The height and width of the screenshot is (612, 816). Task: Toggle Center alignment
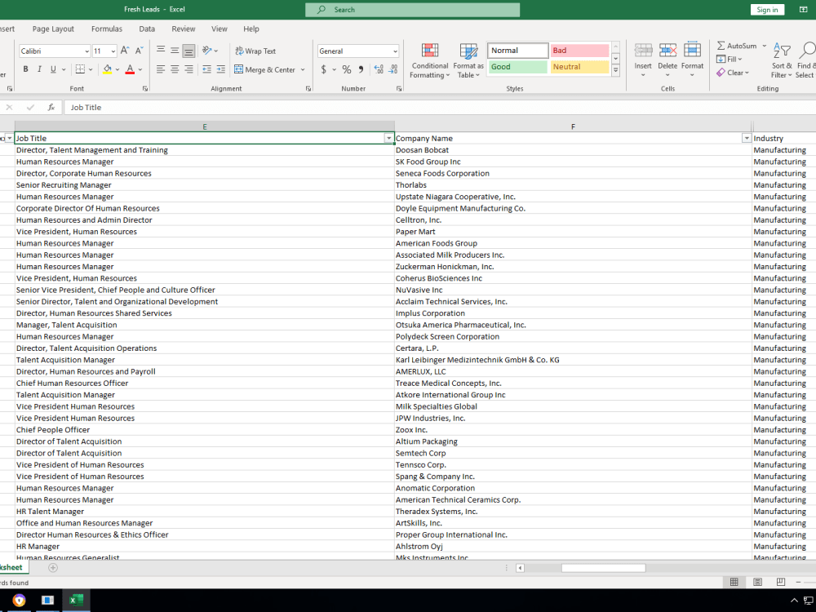point(175,69)
